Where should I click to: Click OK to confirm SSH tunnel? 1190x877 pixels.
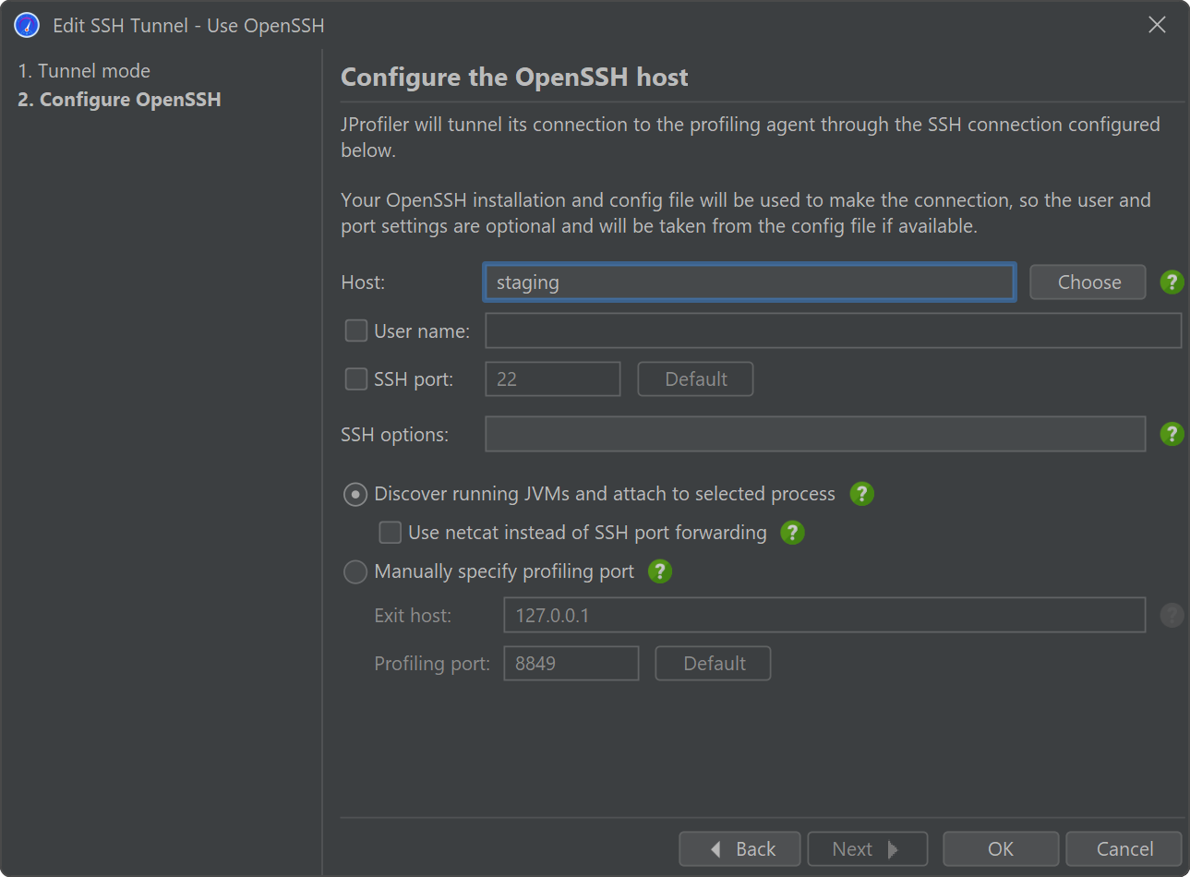click(x=1000, y=848)
